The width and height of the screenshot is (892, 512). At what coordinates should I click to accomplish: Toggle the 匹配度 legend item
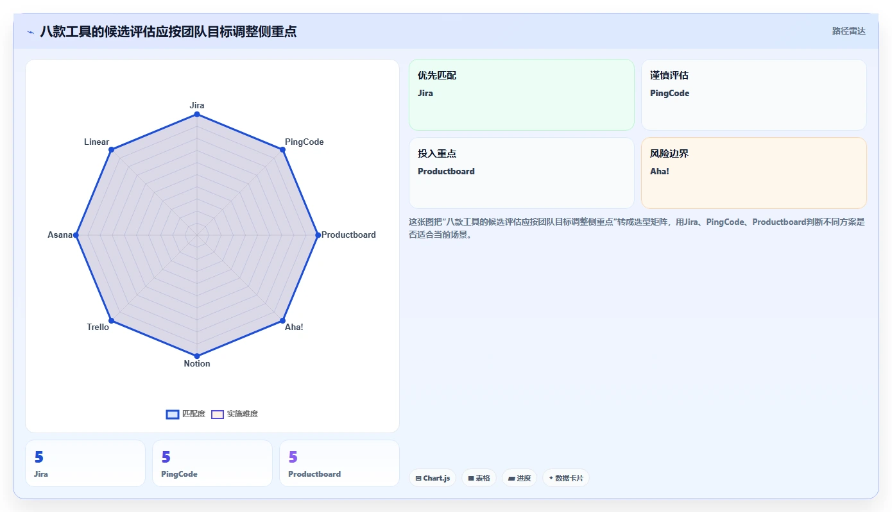click(x=185, y=414)
